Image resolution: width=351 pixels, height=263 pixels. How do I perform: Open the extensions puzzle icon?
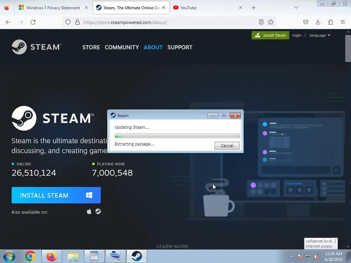pos(330,22)
